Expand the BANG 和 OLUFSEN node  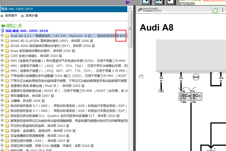(x=2, y=41)
